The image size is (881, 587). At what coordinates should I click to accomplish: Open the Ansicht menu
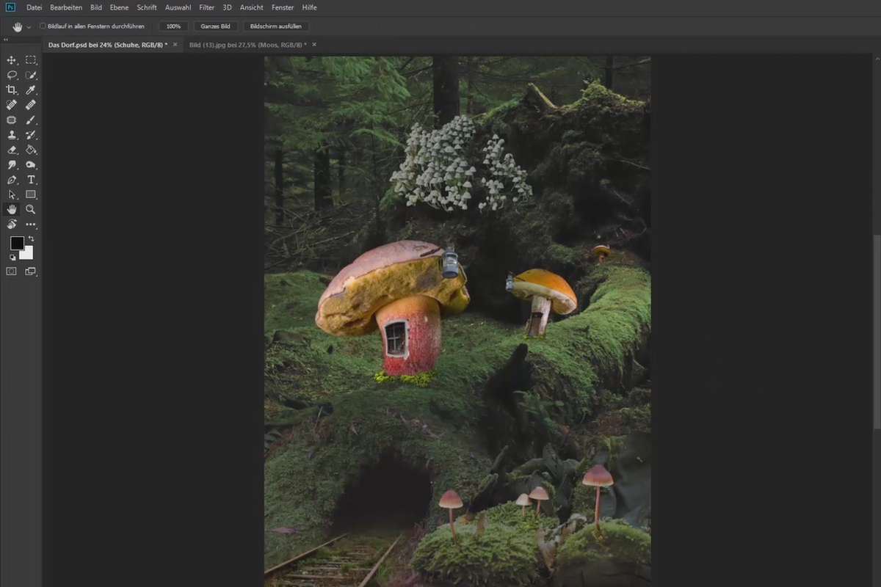252,7
